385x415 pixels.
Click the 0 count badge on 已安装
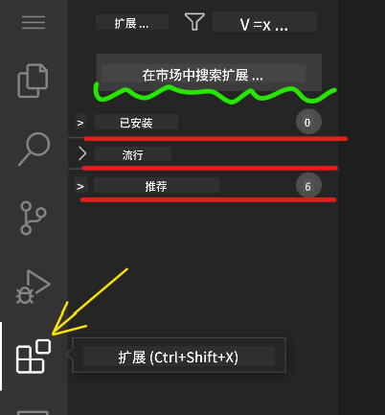click(x=308, y=122)
